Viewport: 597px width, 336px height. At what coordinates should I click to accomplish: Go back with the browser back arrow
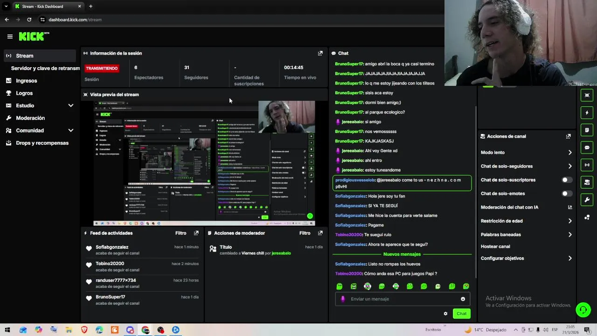coord(7,20)
